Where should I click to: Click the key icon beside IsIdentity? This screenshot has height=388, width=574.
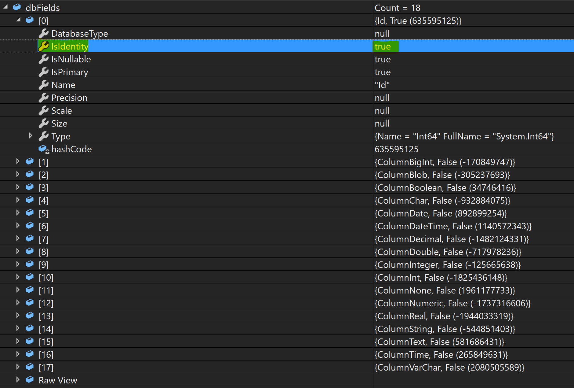pos(43,46)
